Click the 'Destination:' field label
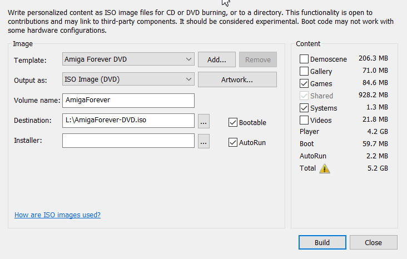 pyautogui.click(x=33, y=121)
